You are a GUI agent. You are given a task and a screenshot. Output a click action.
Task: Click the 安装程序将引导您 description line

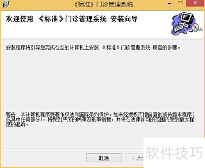click(93, 48)
